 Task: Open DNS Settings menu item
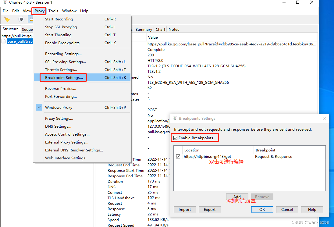click(x=82, y=126)
